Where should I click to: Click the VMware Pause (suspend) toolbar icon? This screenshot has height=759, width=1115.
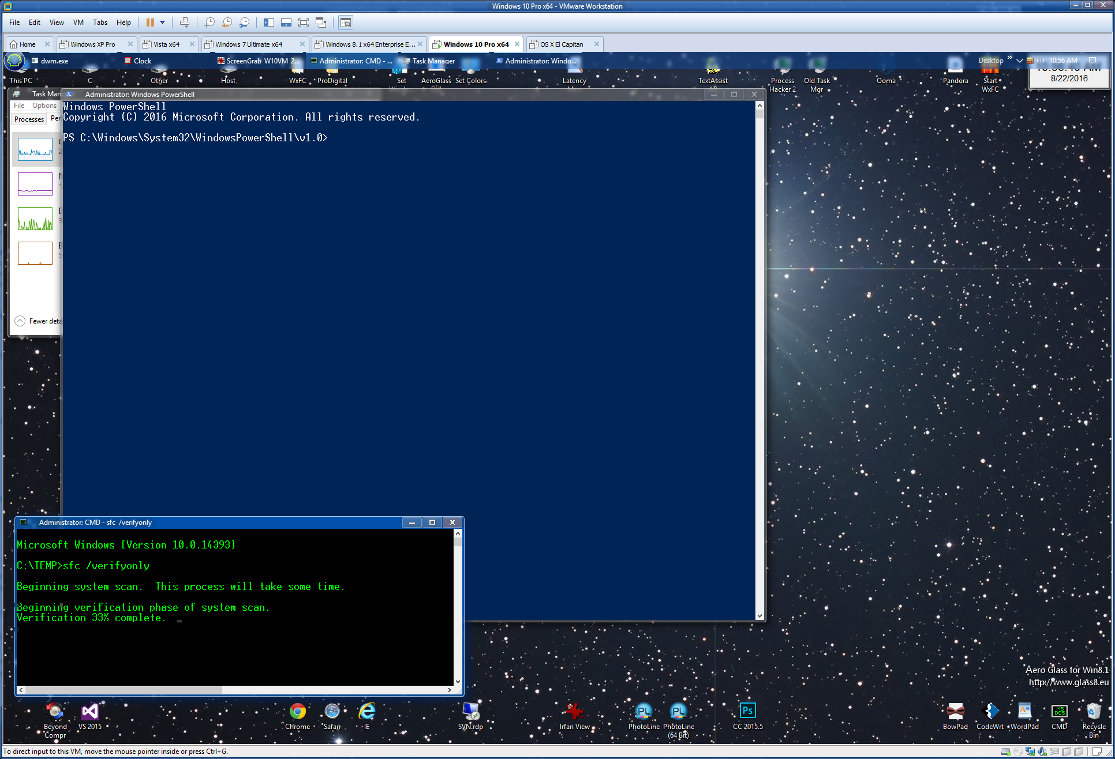pyautogui.click(x=150, y=22)
